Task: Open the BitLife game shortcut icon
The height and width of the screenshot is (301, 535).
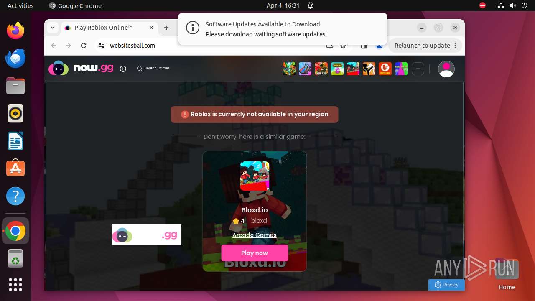Action: (x=385, y=69)
